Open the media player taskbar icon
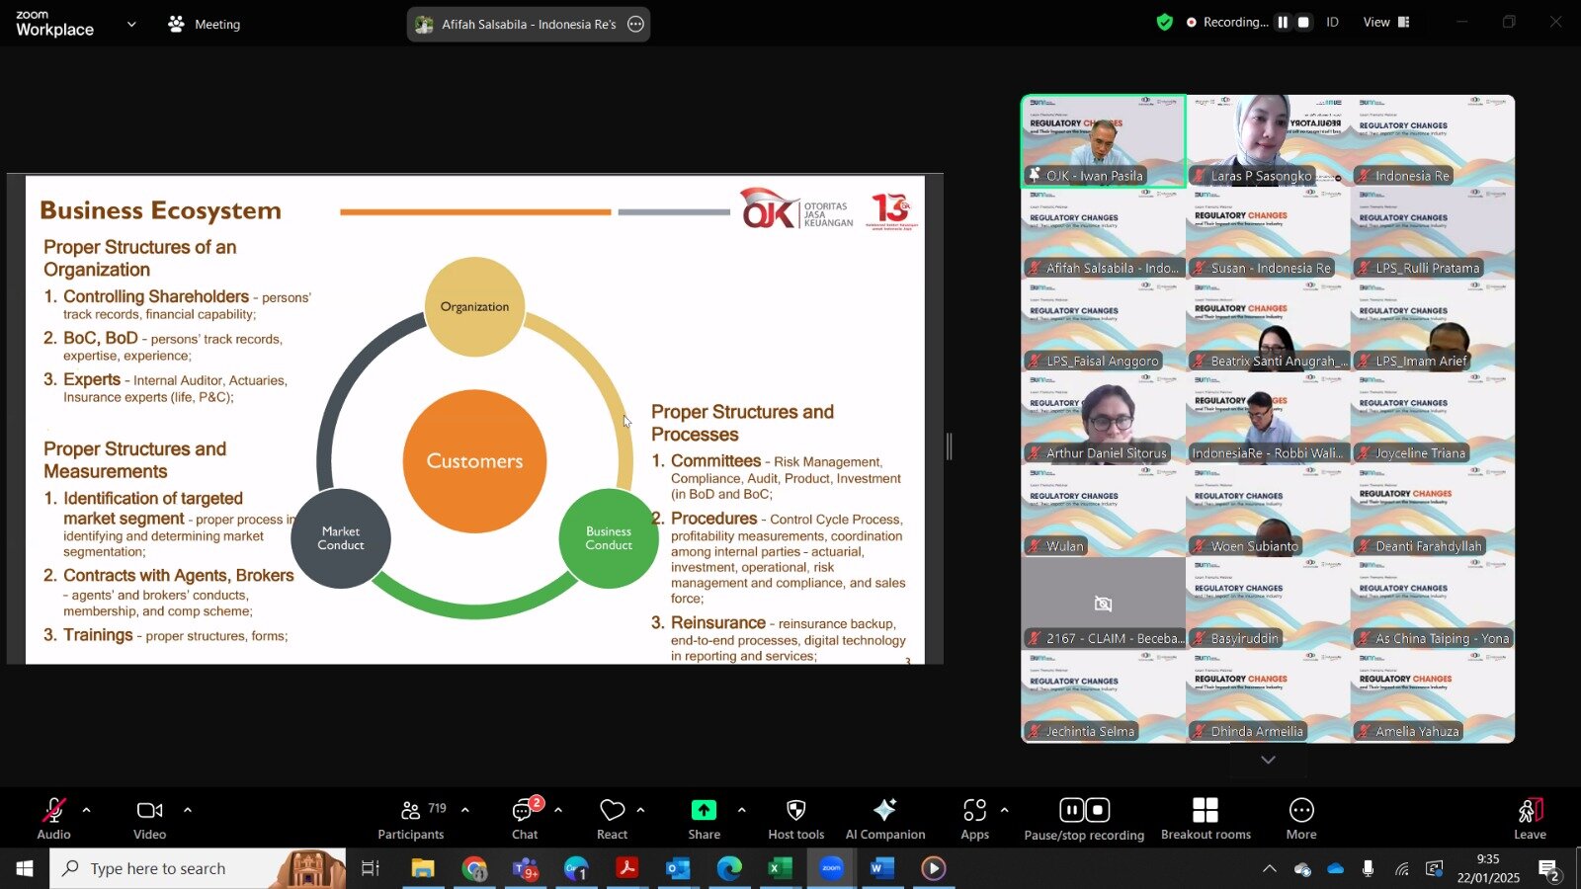This screenshot has width=1581, height=889. coord(934,868)
